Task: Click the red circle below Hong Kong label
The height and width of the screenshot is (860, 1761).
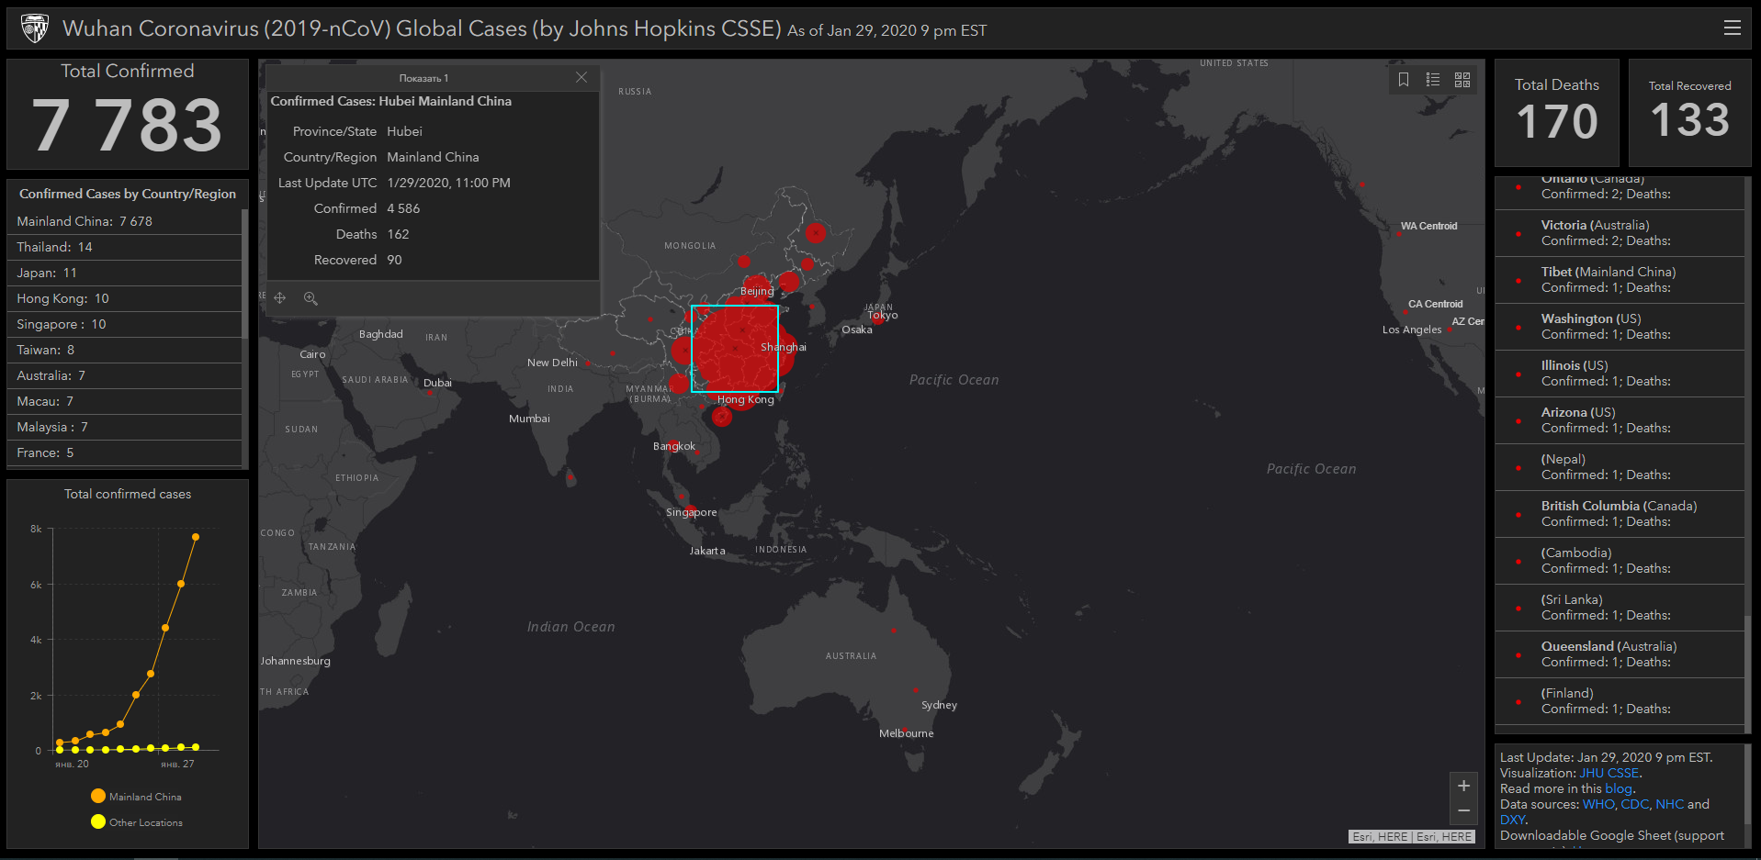Action: click(722, 418)
